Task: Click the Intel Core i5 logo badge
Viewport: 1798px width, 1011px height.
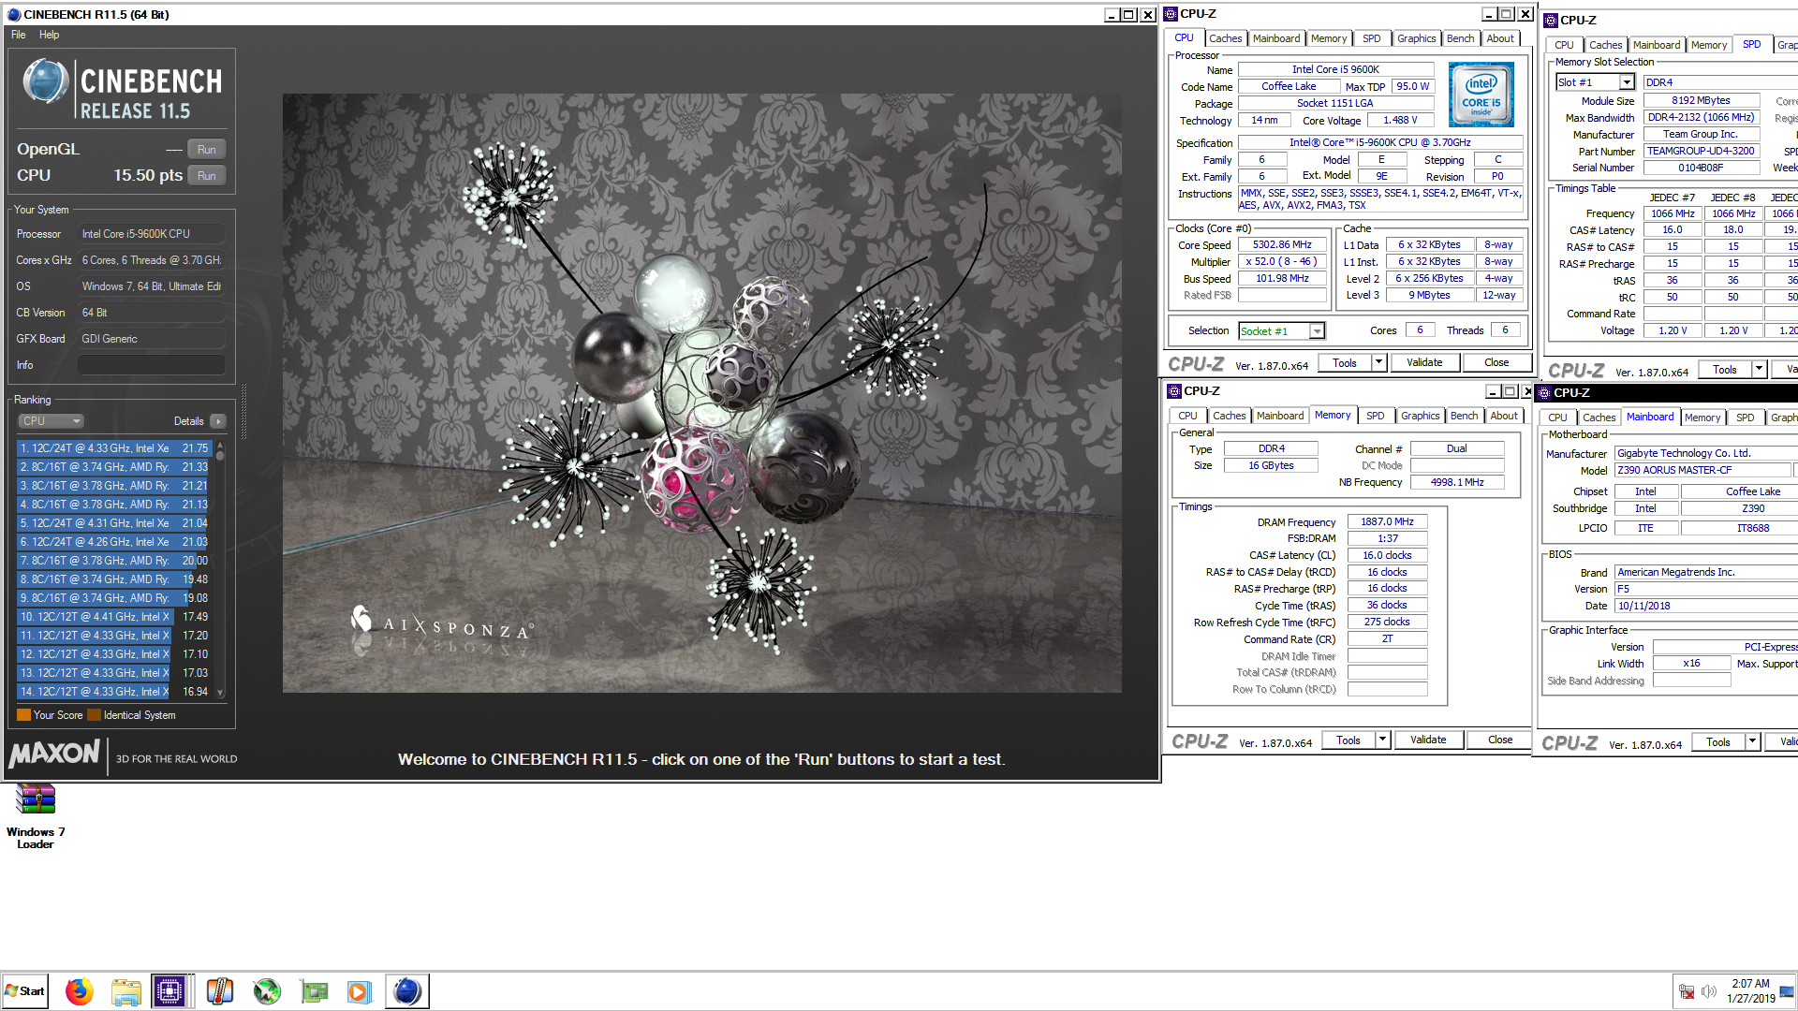Action: (x=1481, y=95)
